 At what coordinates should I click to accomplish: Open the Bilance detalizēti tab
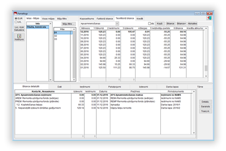click(x=31, y=87)
